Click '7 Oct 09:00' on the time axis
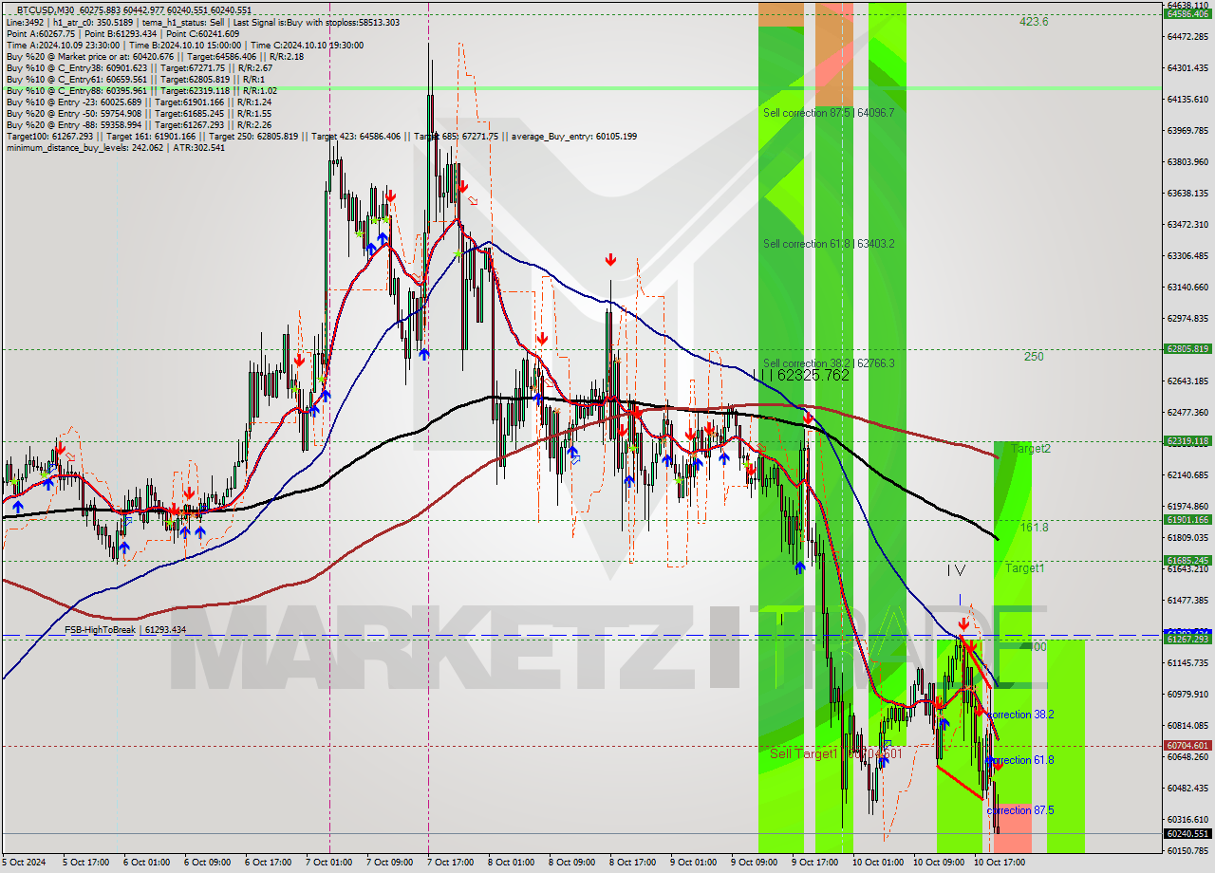Viewport: 1215px width, 873px height. pyautogui.click(x=389, y=863)
